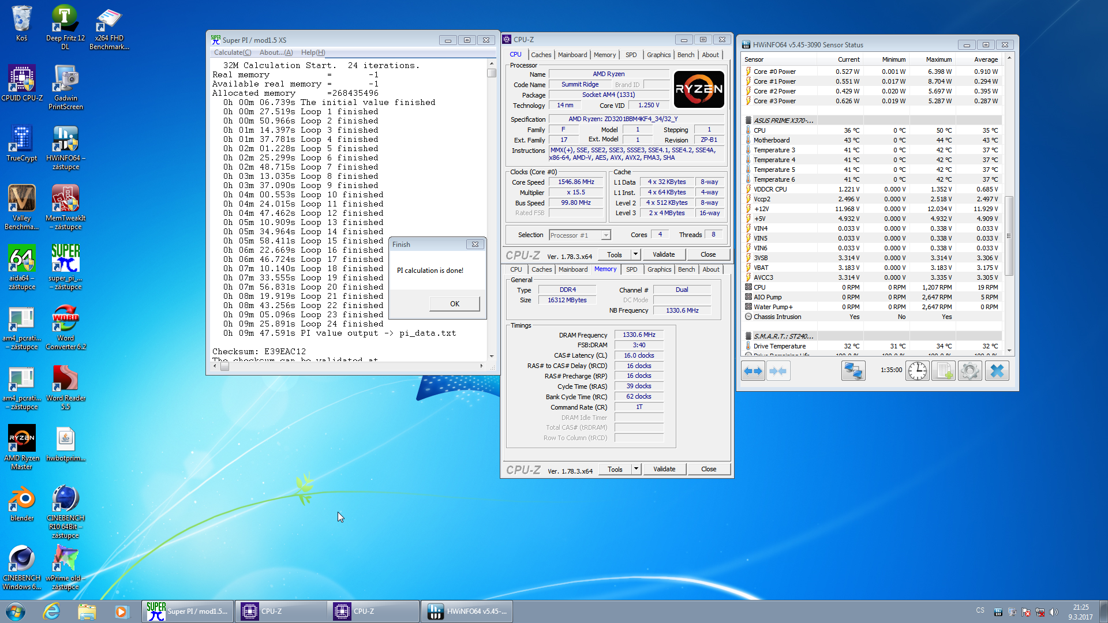Click HWiNFO sensor list scrollbar thumb
Image resolution: width=1108 pixels, height=623 pixels.
1009,235
